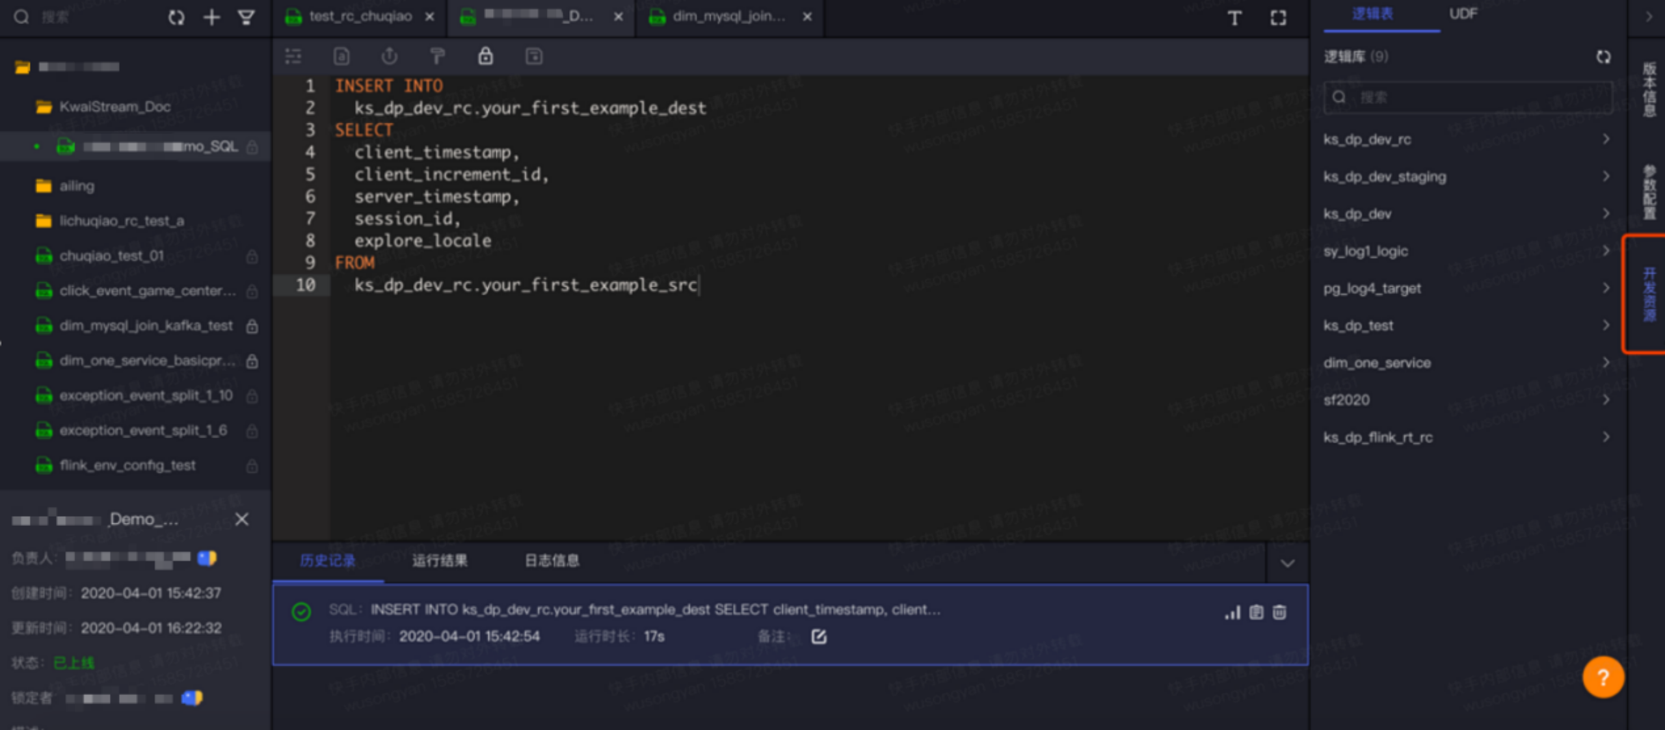Toggle the lock on dim_mysql_join_kafka_test
The height and width of the screenshot is (730, 1665).
click(x=252, y=326)
